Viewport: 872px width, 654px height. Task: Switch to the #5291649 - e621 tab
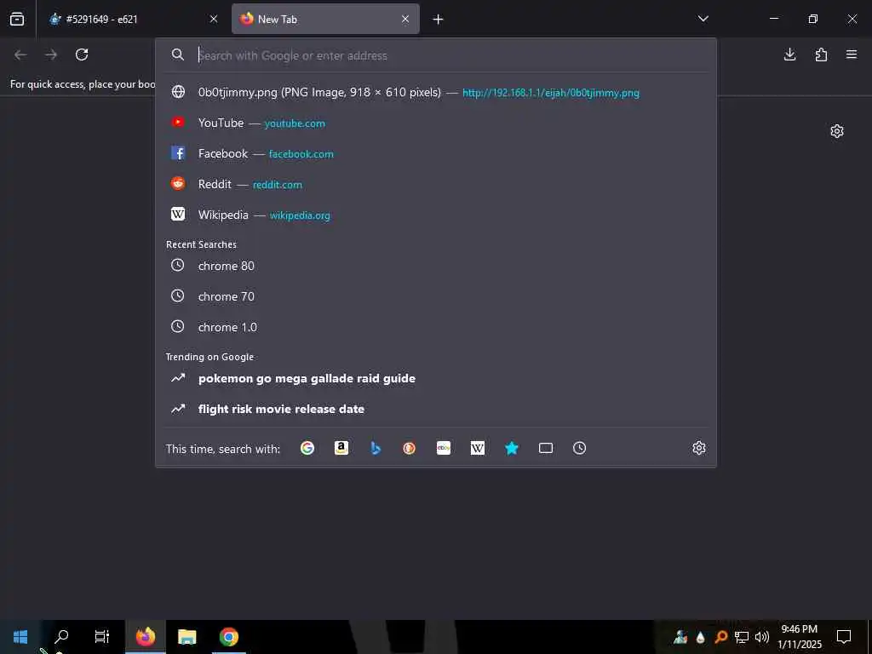point(134,19)
